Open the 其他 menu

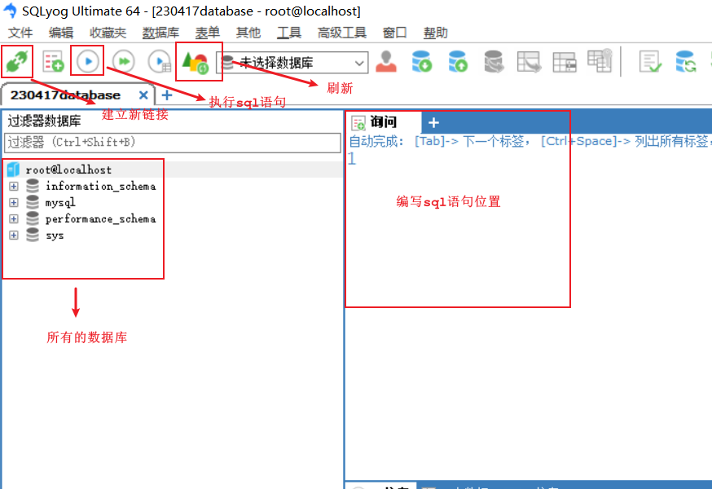pyautogui.click(x=248, y=33)
